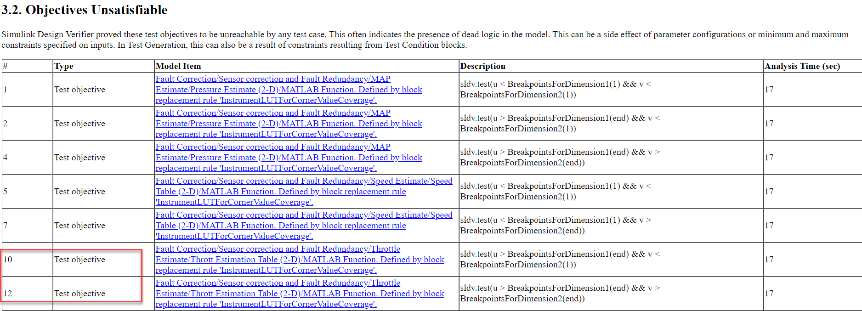Image resolution: width=862 pixels, height=311 pixels.
Task: Click the 'Description' column header
Action: 482,66
